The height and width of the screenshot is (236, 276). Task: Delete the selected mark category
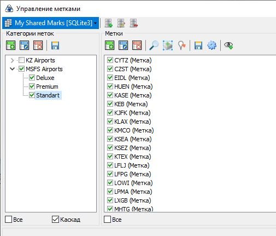pos(38,45)
